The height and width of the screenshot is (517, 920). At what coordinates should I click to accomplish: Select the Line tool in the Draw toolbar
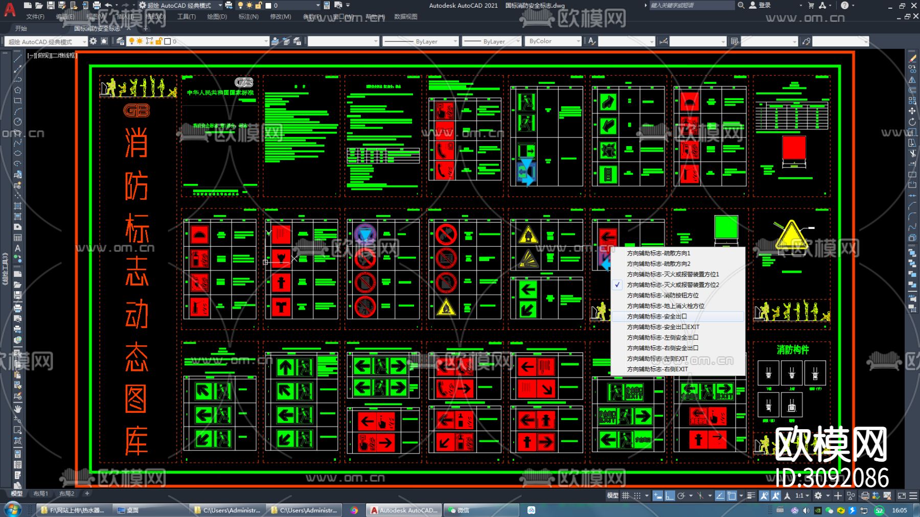pyautogui.click(x=17, y=58)
